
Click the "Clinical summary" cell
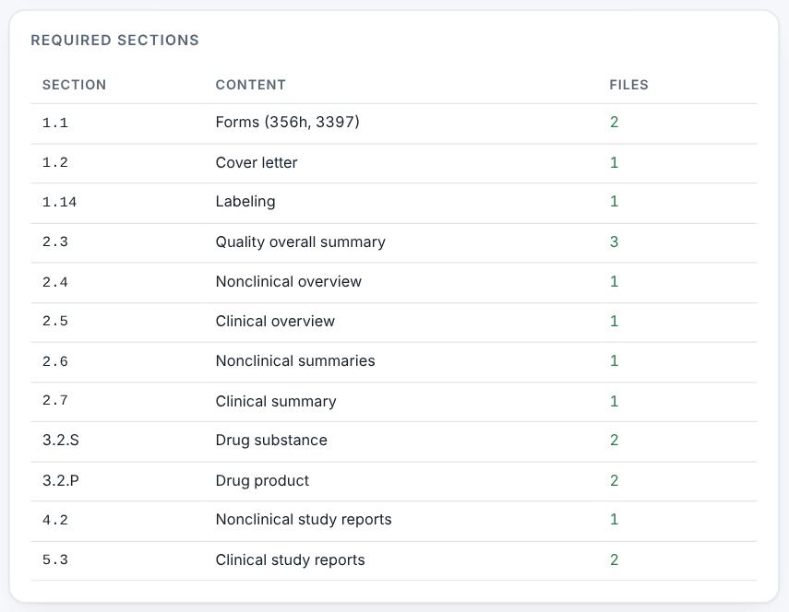pos(276,402)
